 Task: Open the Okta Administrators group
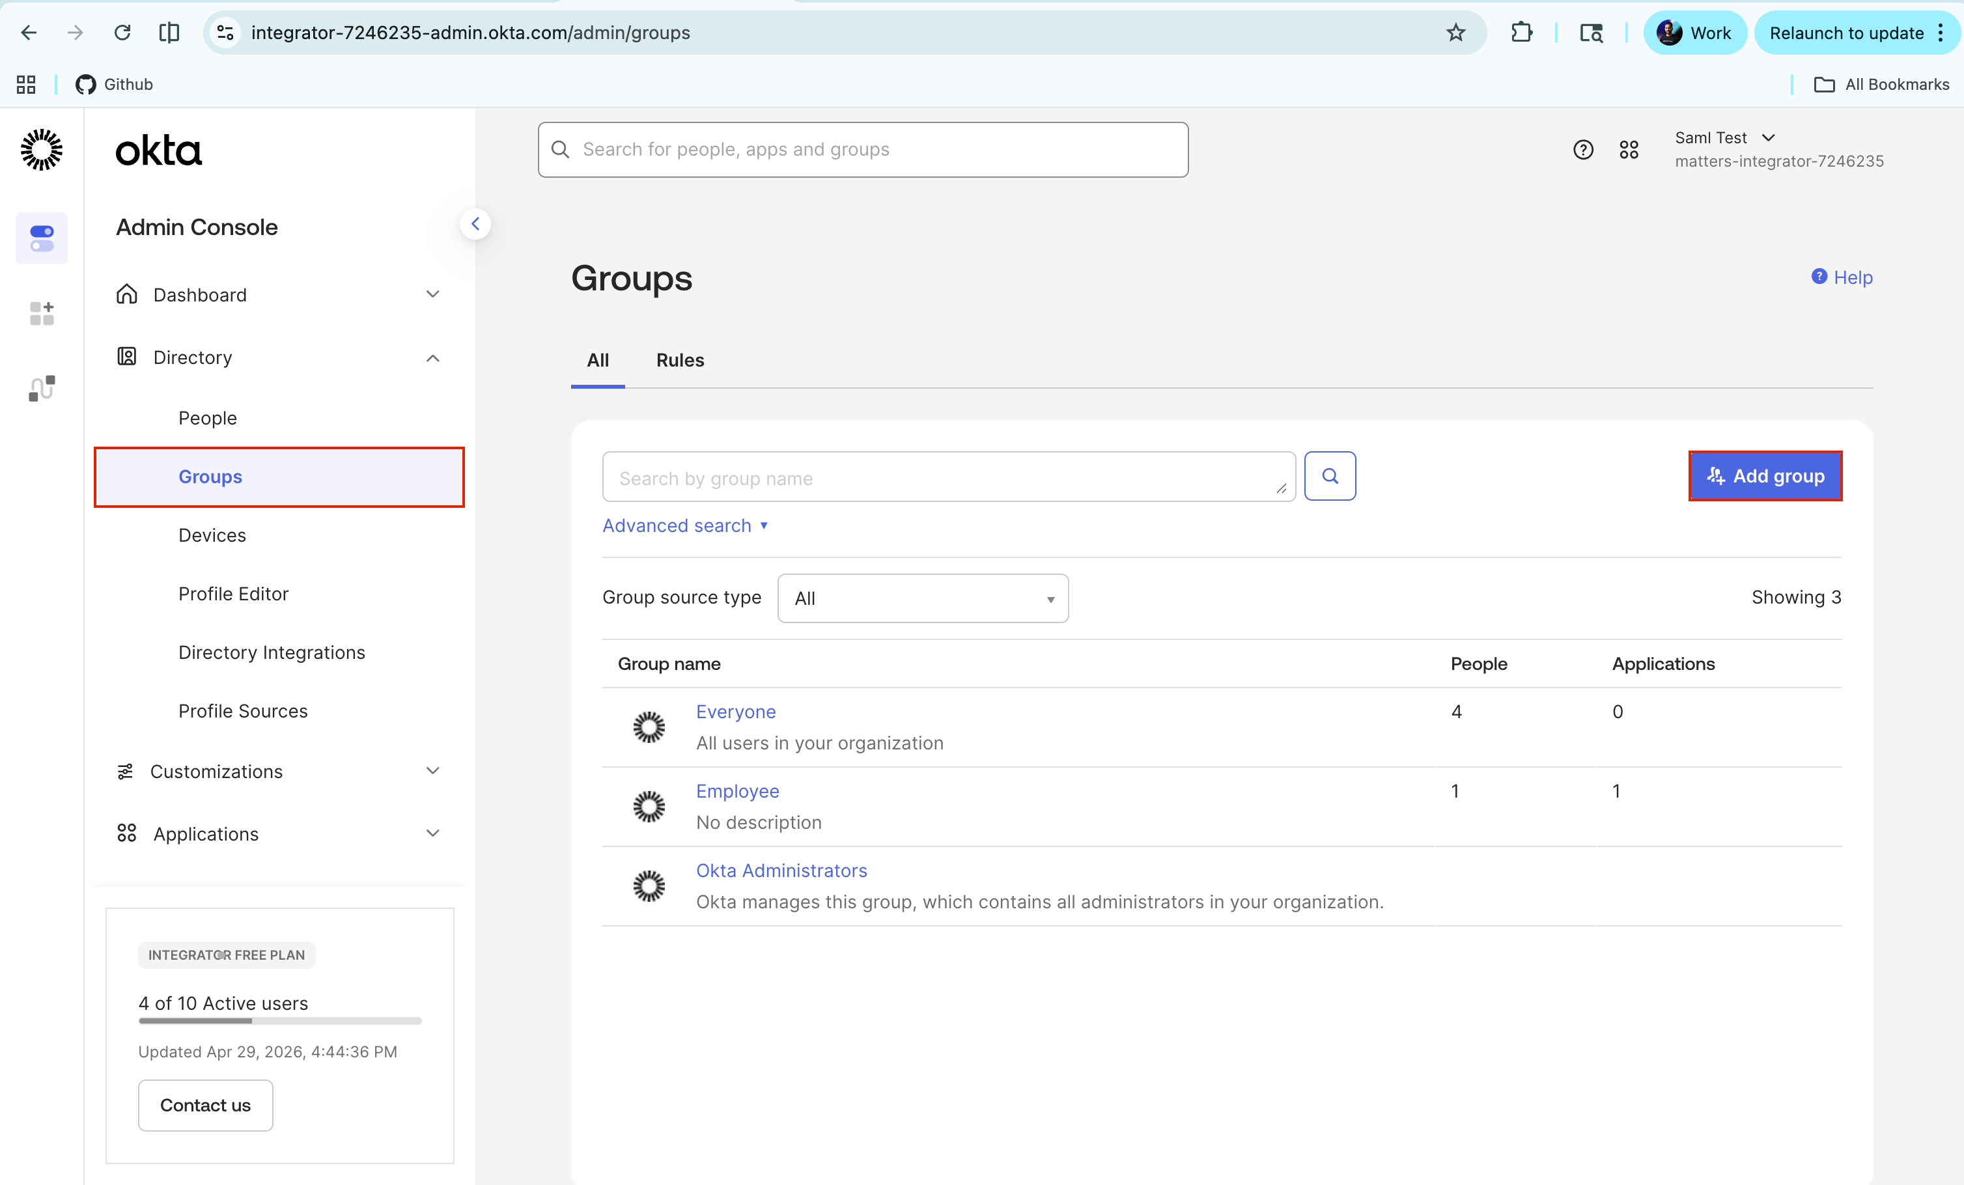pyautogui.click(x=781, y=871)
